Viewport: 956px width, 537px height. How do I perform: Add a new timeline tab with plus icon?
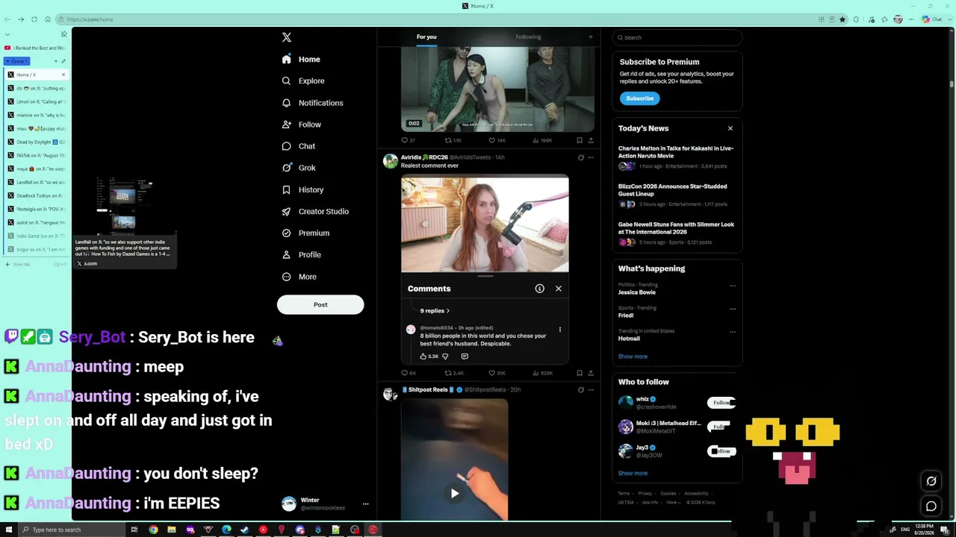(590, 37)
